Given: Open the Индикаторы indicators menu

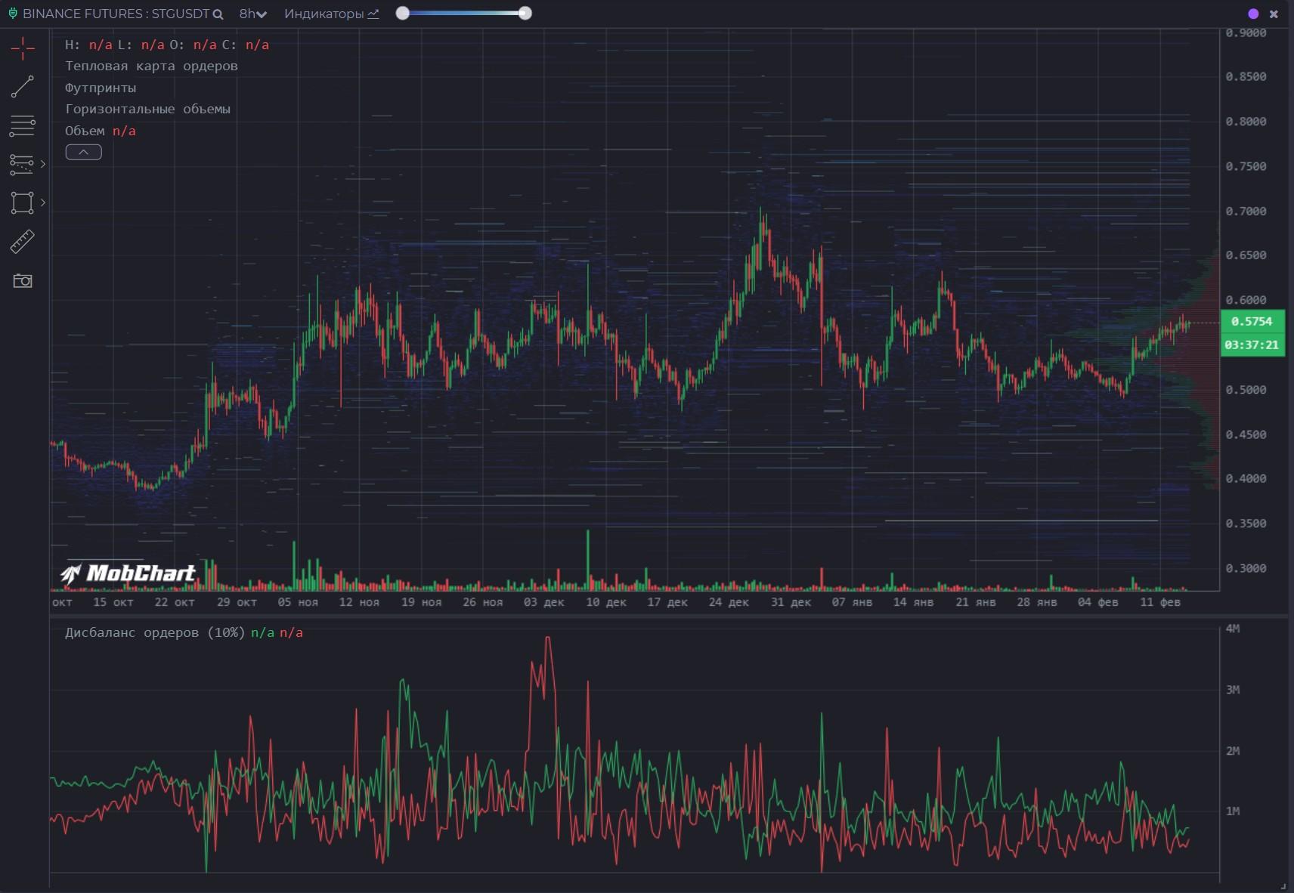Looking at the screenshot, I should pyautogui.click(x=331, y=14).
